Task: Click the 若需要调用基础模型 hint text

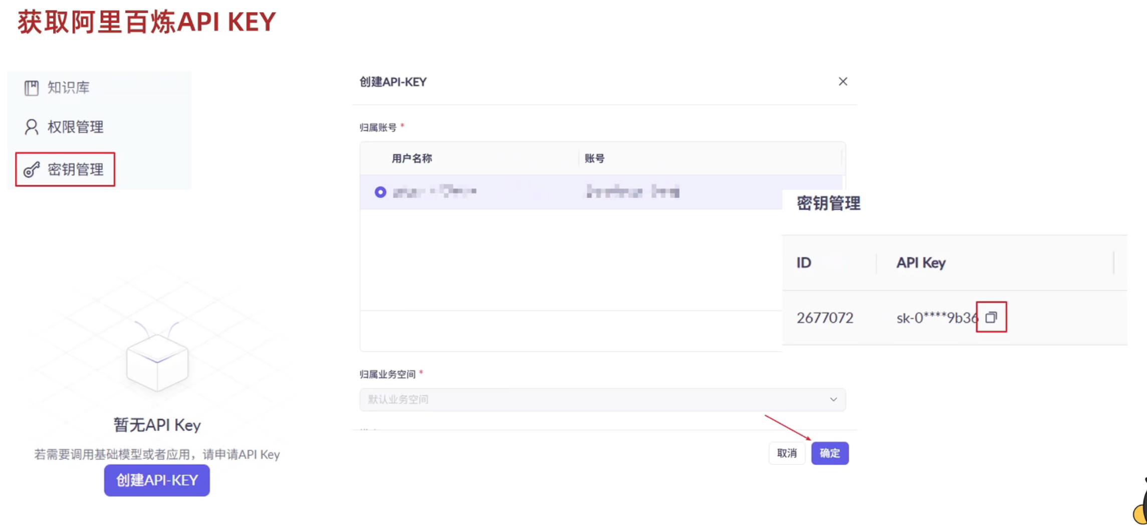Action: click(x=157, y=454)
